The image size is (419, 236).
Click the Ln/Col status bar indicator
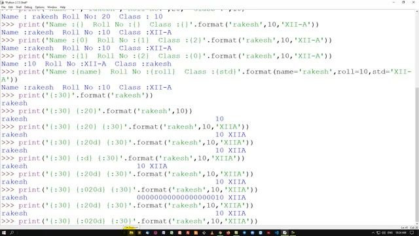pos(409,227)
